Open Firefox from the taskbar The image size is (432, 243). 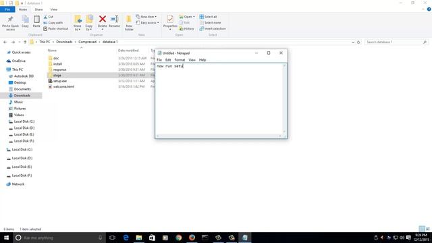tap(192, 238)
